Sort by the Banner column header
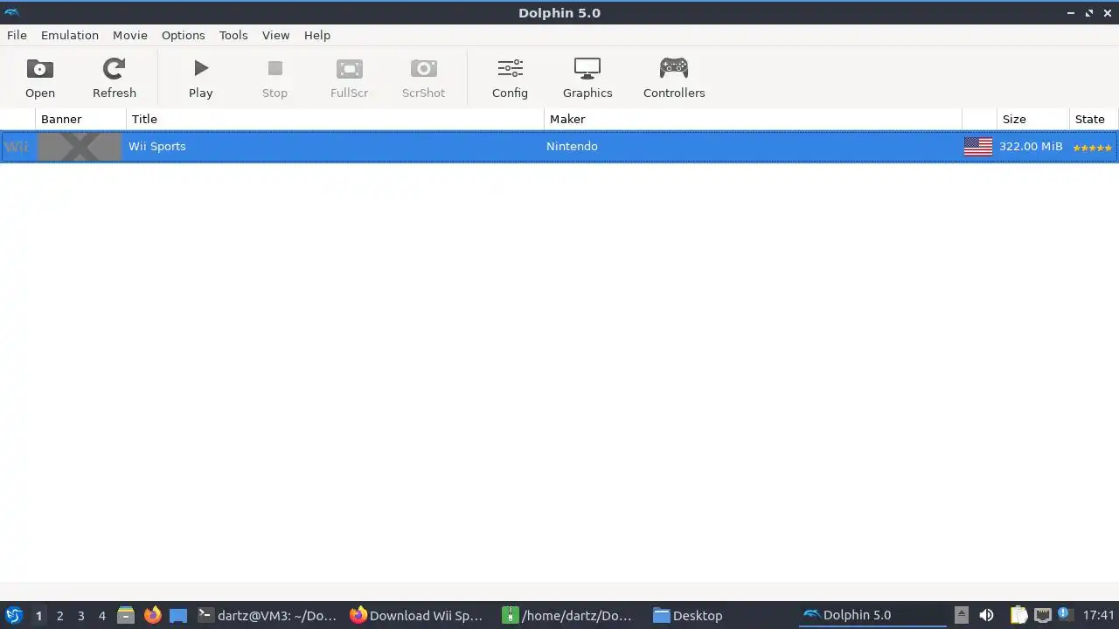Viewport: 1119px width, 629px height. [80, 119]
